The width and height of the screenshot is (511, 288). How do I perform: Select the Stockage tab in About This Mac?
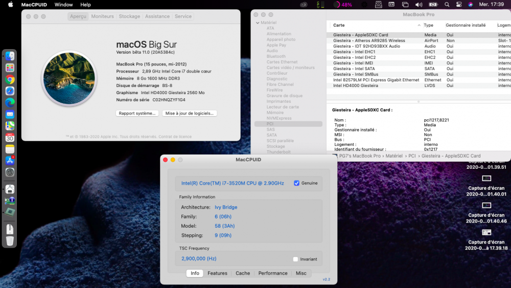(129, 16)
